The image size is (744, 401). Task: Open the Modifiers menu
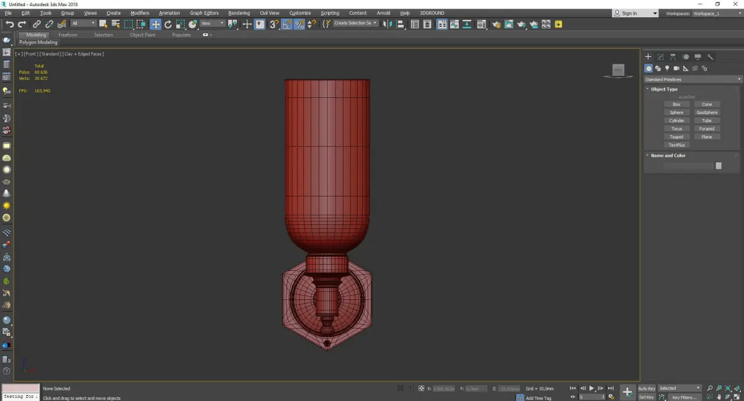click(140, 13)
